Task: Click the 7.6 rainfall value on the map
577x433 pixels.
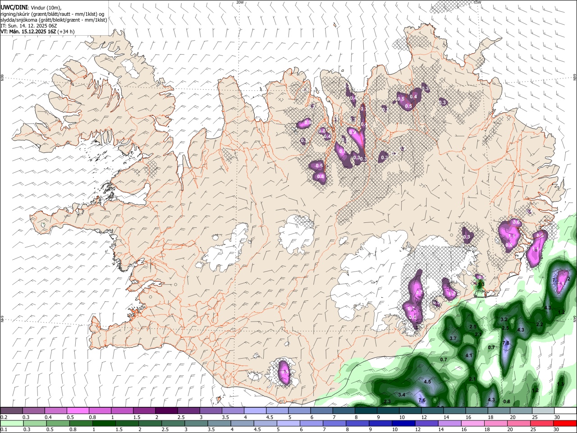Action: [x=422, y=400]
